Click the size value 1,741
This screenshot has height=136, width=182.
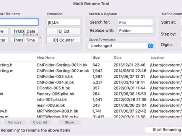[x=97, y=111]
